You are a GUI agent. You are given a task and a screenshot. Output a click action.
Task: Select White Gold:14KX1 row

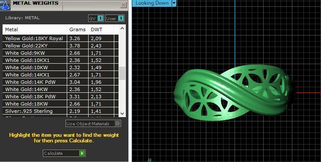(61, 75)
